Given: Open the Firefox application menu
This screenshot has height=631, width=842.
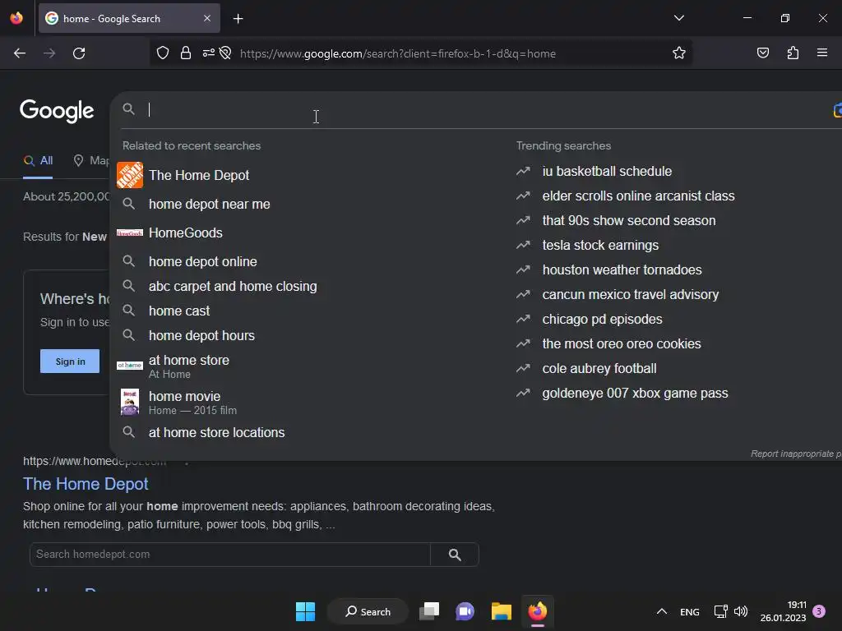Looking at the screenshot, I should tap(822, 53).
